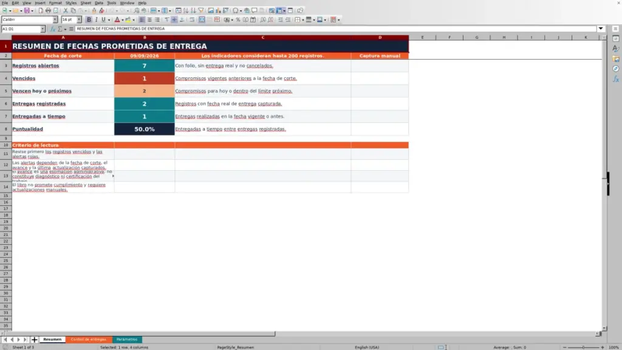Click the row 8 header
This screenshot has width=622, height=350.
[x=5, y=129]
